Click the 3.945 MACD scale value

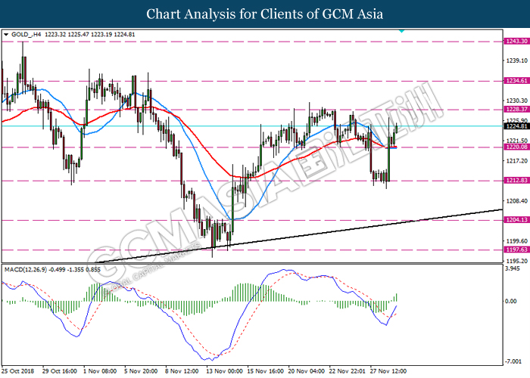tap(512, 268)
